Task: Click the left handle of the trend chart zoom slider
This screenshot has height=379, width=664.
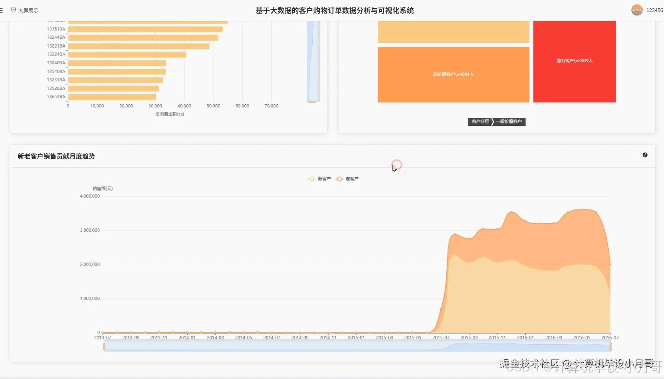Action: click(x=104, y=347)
